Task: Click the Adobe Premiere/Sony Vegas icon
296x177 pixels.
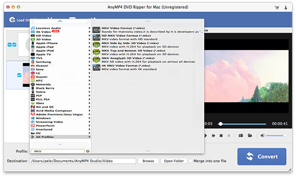Action: point(33,115)
